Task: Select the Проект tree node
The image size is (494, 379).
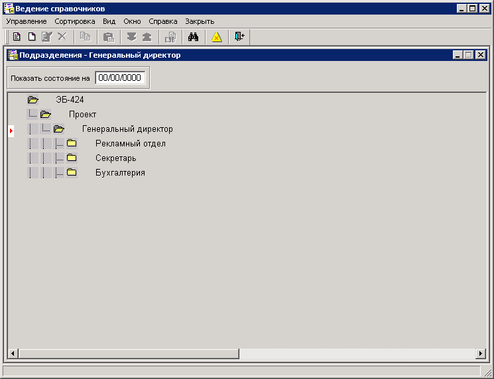Action: click(82, 114)
